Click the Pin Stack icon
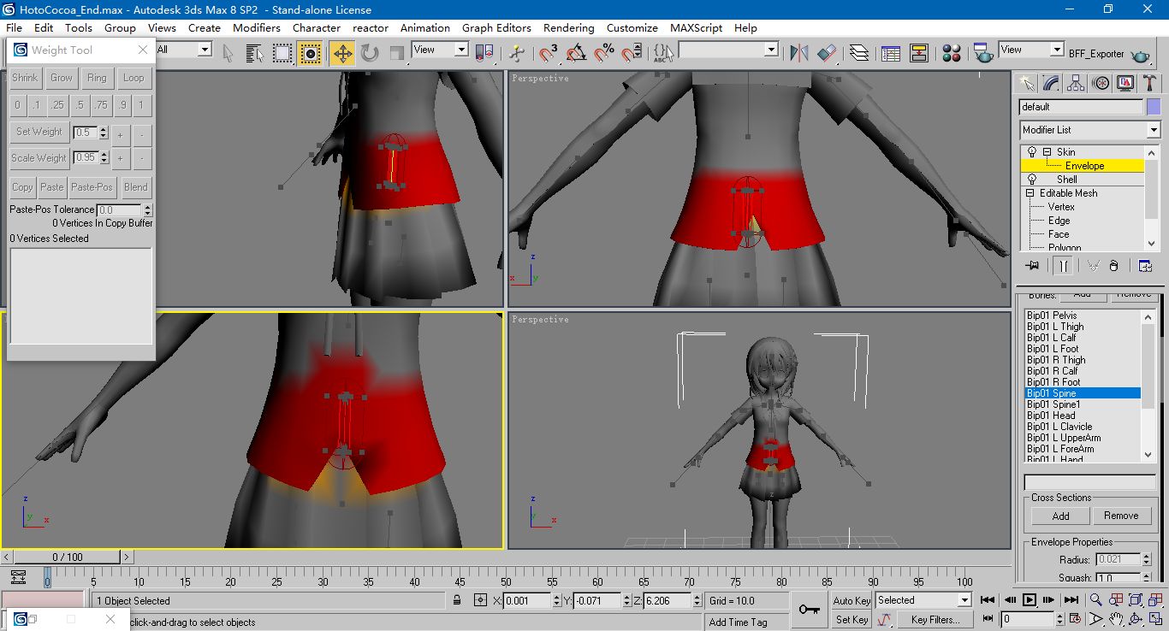Screen dimensions: 1169x631 tap(1032, 265)
